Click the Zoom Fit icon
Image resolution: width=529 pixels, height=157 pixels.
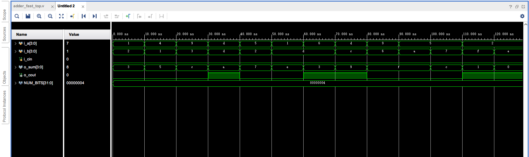tap(61, 16)
